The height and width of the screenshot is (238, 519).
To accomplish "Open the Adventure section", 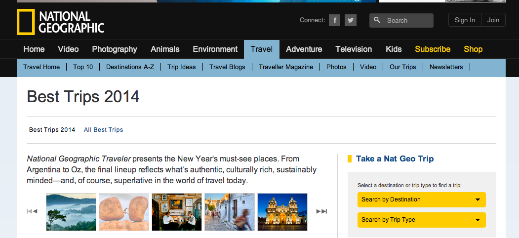I will click(304, 49).
